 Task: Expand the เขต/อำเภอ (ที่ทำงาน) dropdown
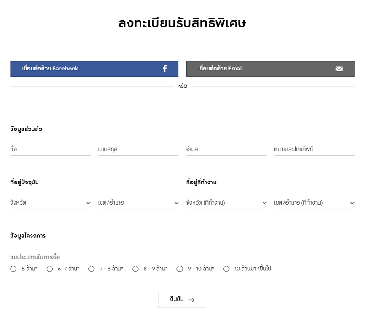click(x=314, y=203)
